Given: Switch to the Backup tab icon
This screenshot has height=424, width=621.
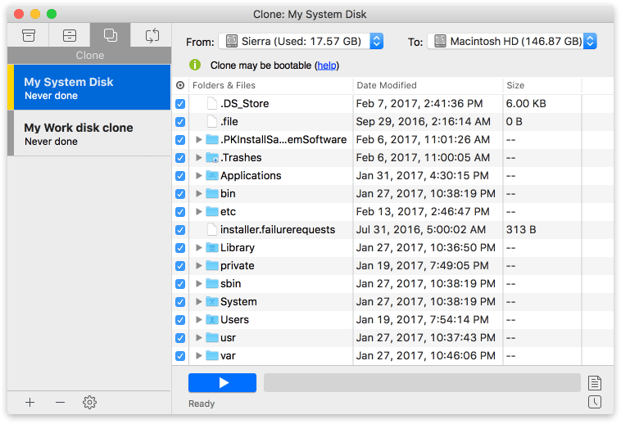Looking at the screenshot, I should [70, 35].
